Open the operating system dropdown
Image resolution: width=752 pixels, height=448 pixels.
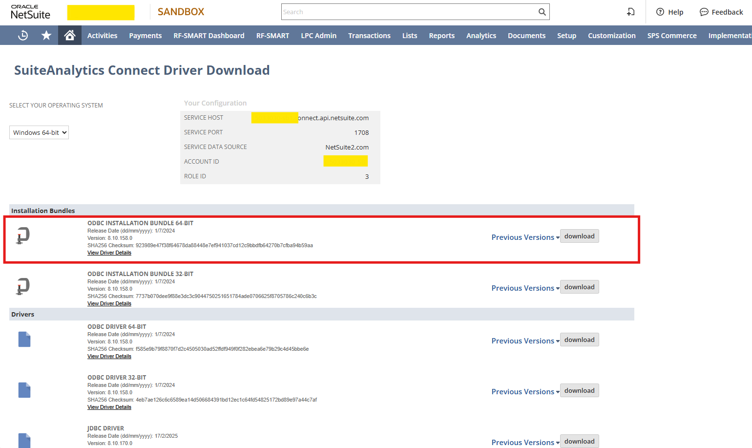39,132
